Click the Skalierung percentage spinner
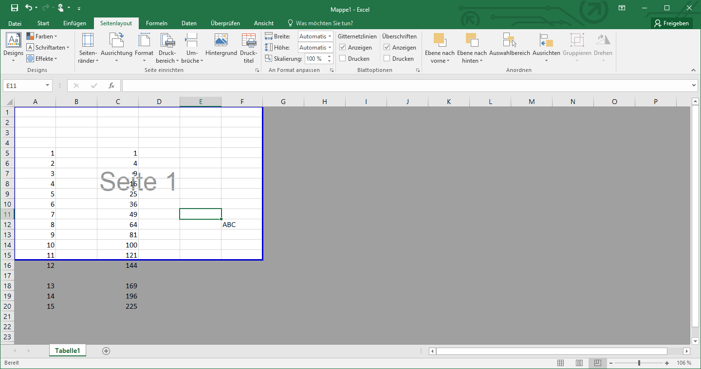701x369 pixels. tap(330, 59)
